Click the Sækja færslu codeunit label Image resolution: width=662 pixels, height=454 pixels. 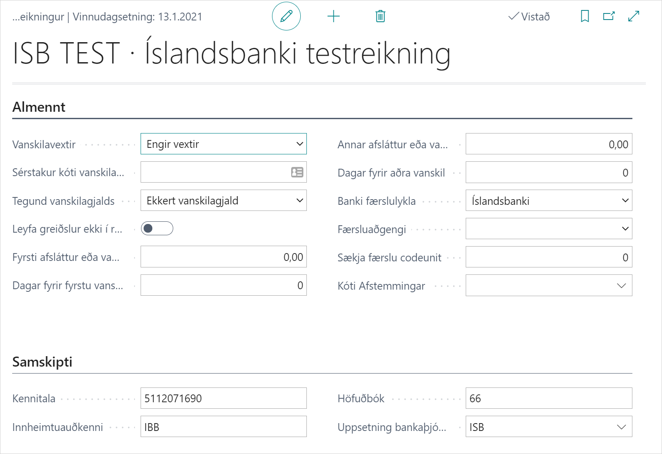click(390, 258)
